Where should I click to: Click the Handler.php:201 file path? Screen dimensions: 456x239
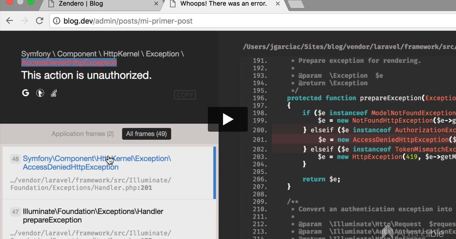tap(91, 184)
